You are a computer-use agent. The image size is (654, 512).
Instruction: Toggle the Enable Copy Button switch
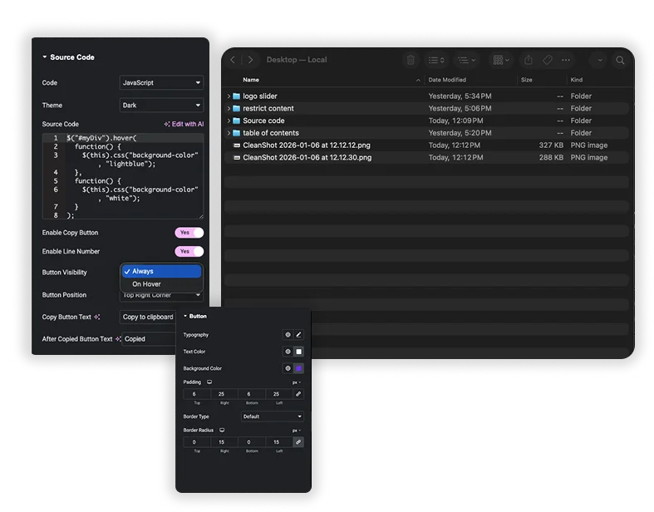pos(189,233)
